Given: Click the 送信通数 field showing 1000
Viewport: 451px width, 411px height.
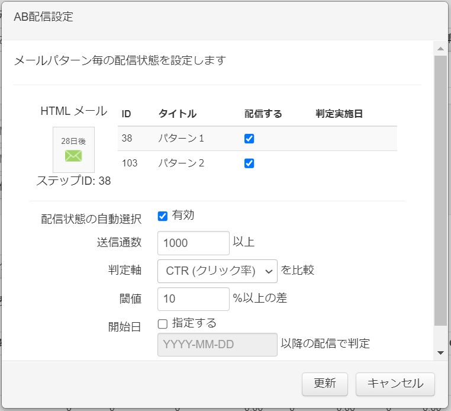Looking at the screenshot, I should pos(193,243).
